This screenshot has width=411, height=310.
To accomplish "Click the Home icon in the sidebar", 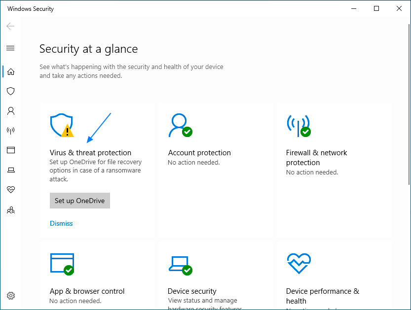I will pos(11,71).
